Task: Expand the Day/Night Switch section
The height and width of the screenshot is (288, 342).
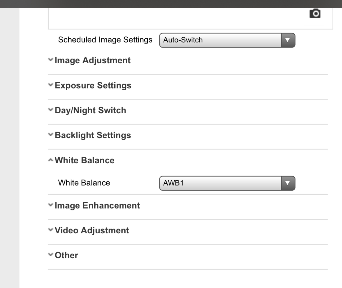Action: tap(90, 110)
